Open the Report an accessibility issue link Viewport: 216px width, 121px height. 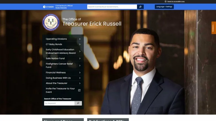[176, 1]
